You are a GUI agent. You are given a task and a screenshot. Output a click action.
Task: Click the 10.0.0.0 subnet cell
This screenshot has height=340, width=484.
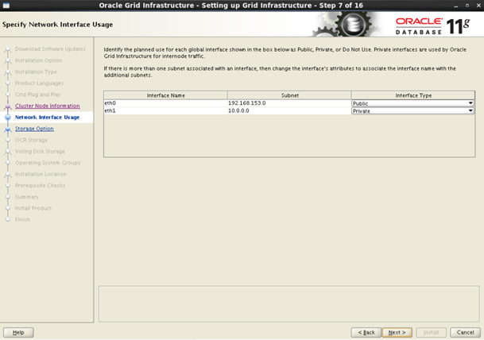point(289,110)
